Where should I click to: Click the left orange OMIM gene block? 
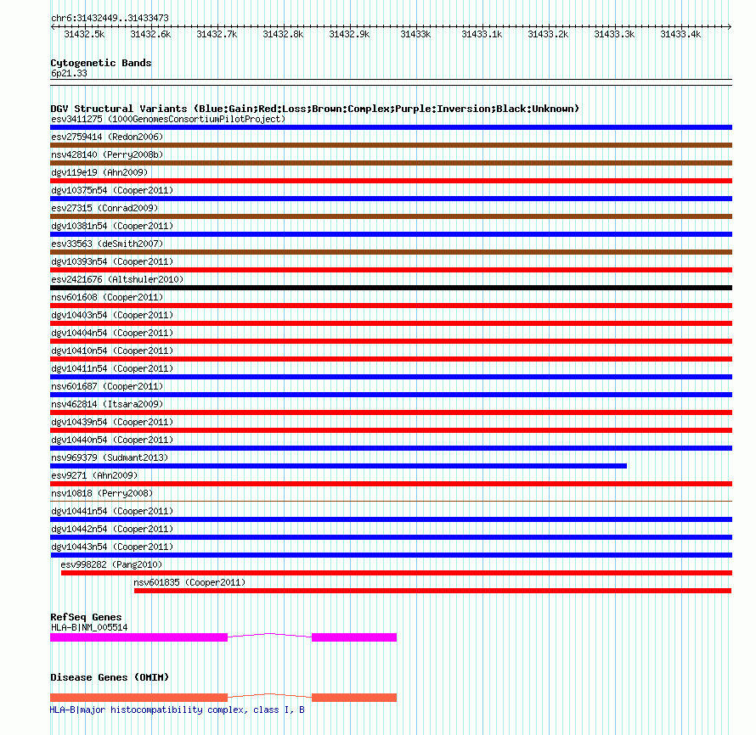(x=138, y=698)
